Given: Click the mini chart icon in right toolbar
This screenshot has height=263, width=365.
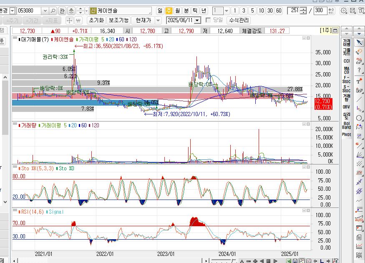Looking at the screenshot, I should (x=359, y=246).
